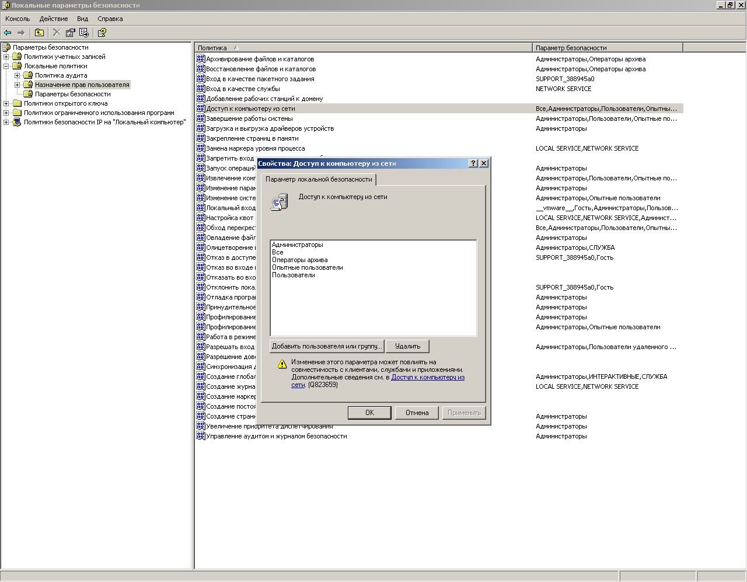Click the question mark button in dialog title bar
Viewport: 747px width, 582px height.
point(473,163)
